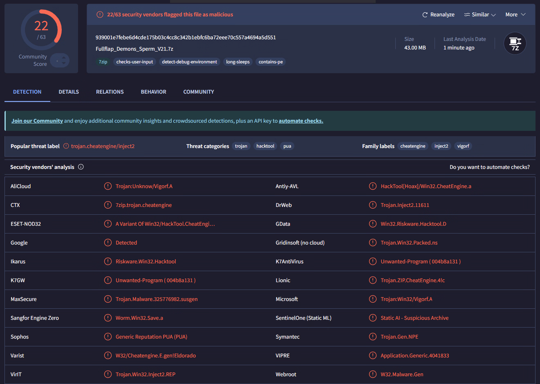Image resolution: width=540 pixels, height=384 pixels.
Task: Follow the Join our Community link
Action: 37,121
